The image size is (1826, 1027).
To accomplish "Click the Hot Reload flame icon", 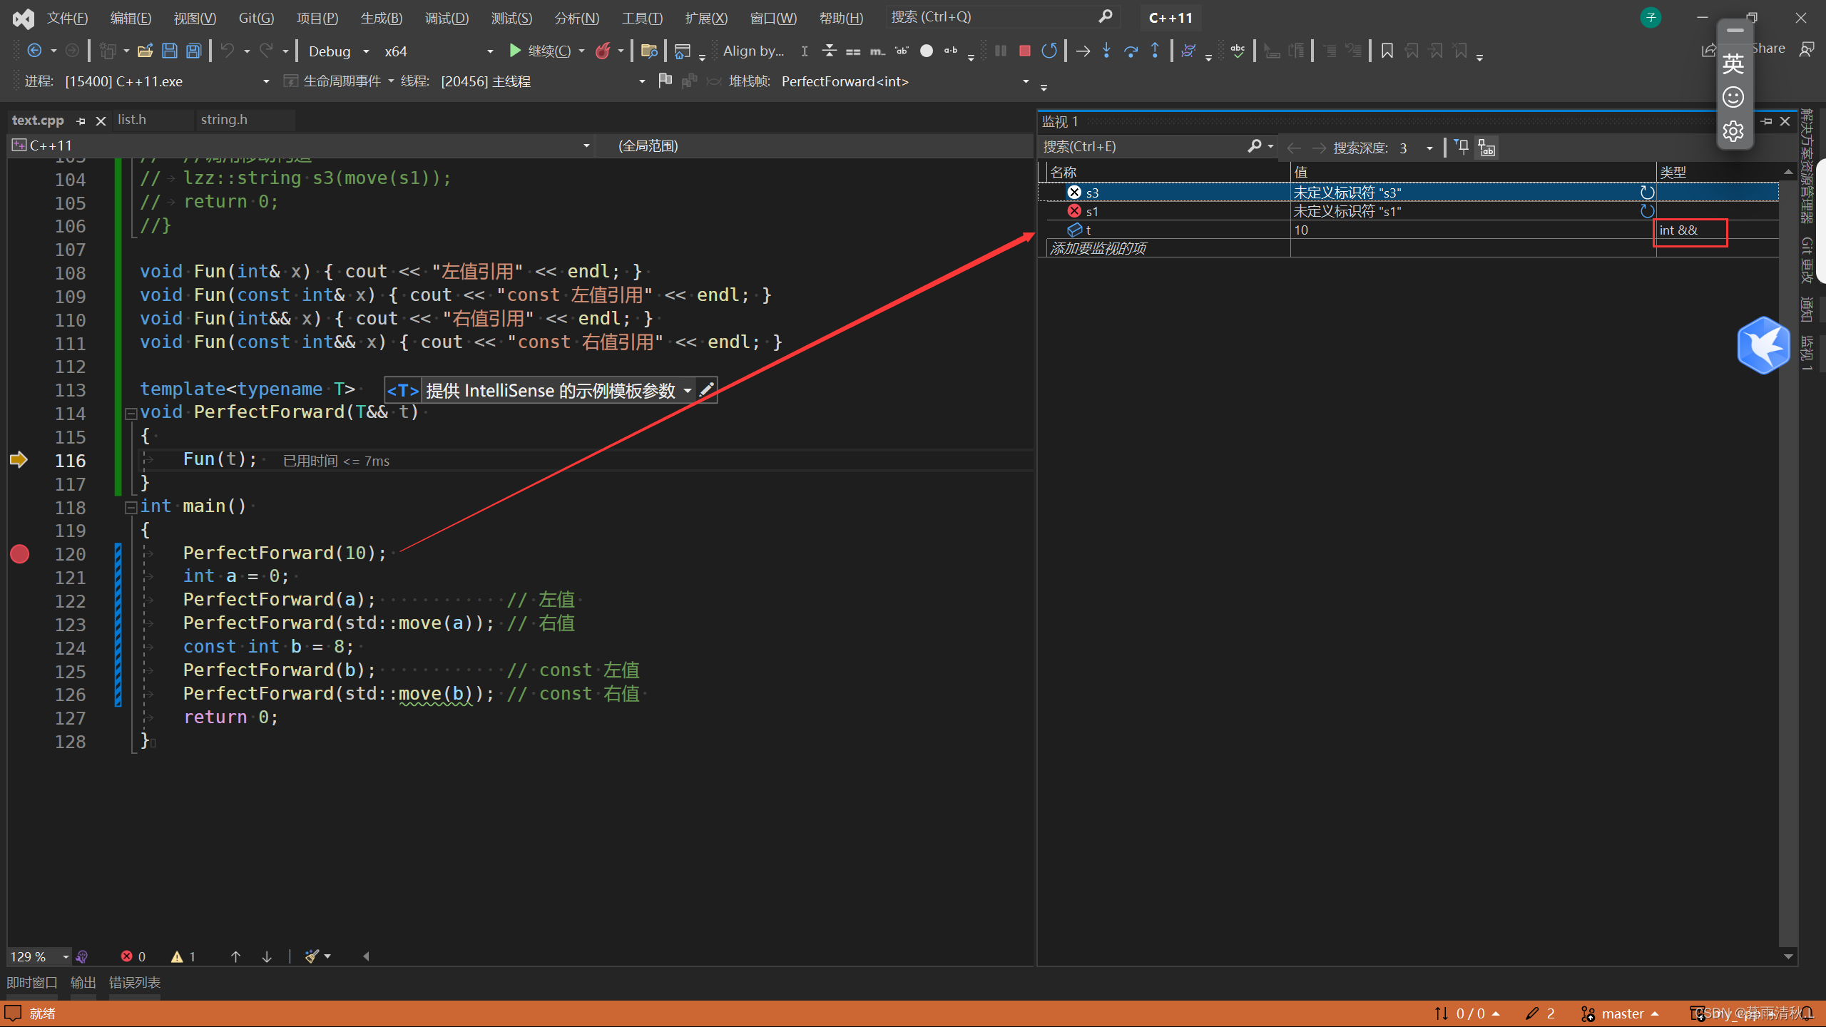I will click(x=603, y=51).
